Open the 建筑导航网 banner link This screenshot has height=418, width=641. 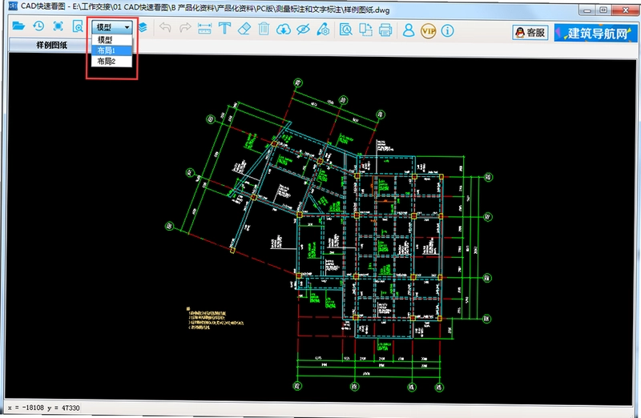[x=595, y=33]
